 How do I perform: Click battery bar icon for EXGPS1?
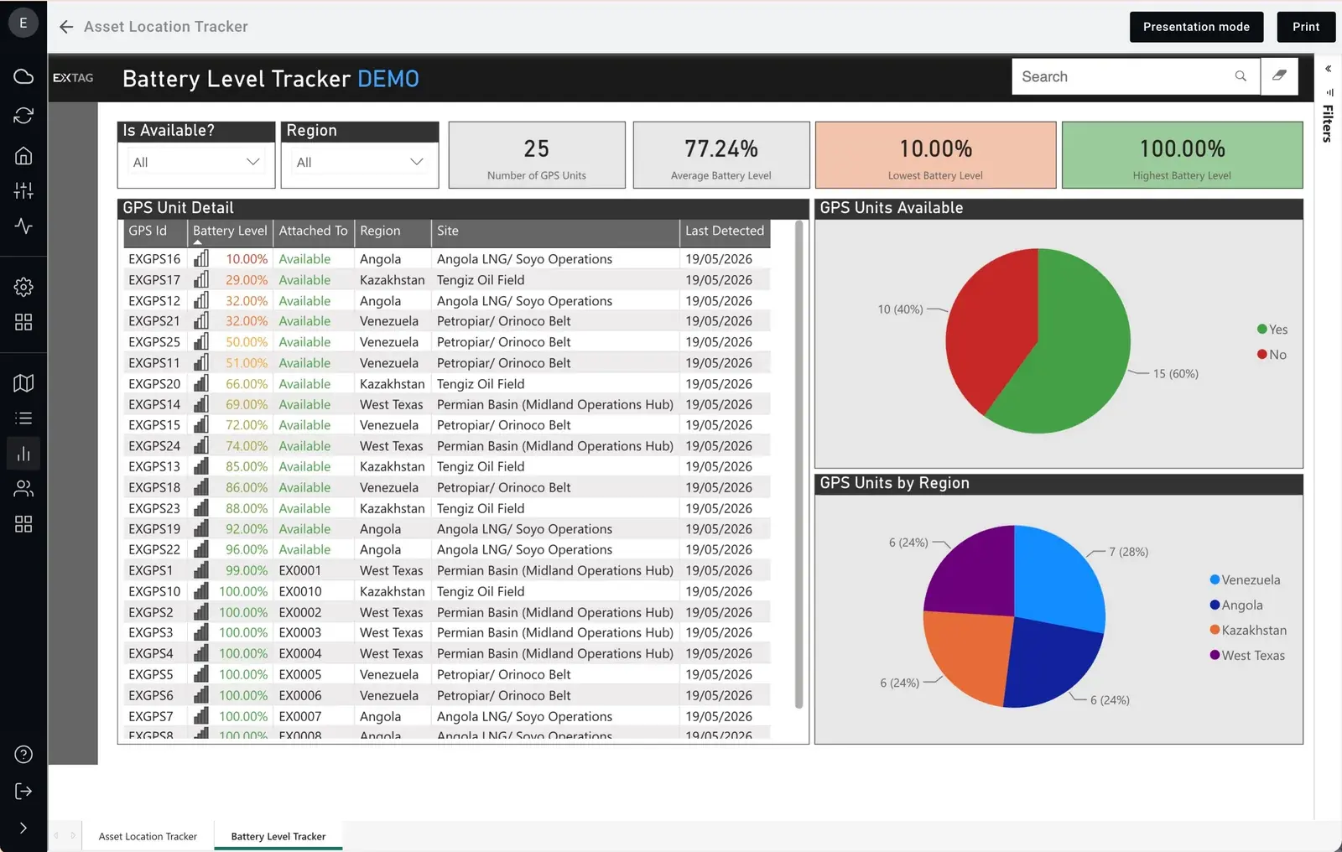[x=201, y=570]
